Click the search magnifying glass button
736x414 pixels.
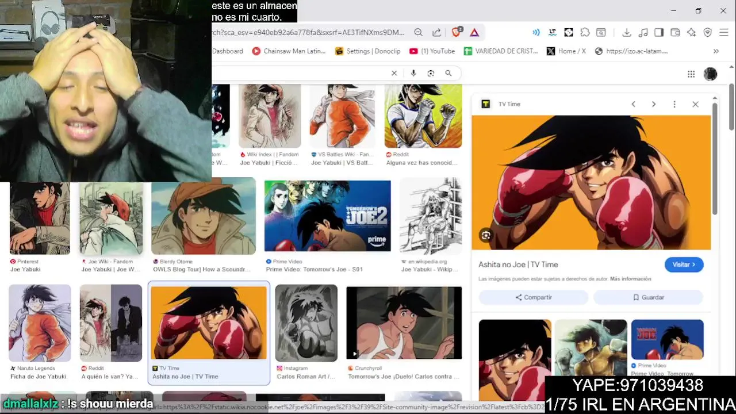click(448, 73)
